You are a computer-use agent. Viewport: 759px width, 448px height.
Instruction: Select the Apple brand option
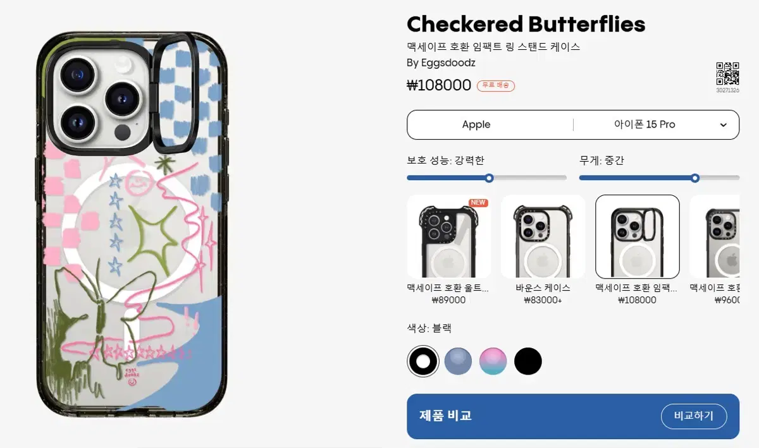point(476,124)
